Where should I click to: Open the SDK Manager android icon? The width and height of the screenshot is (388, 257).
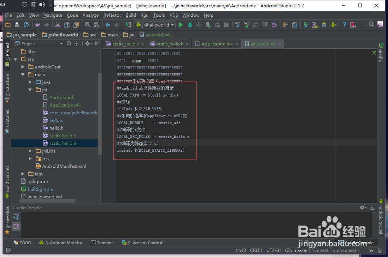point(324,25)
